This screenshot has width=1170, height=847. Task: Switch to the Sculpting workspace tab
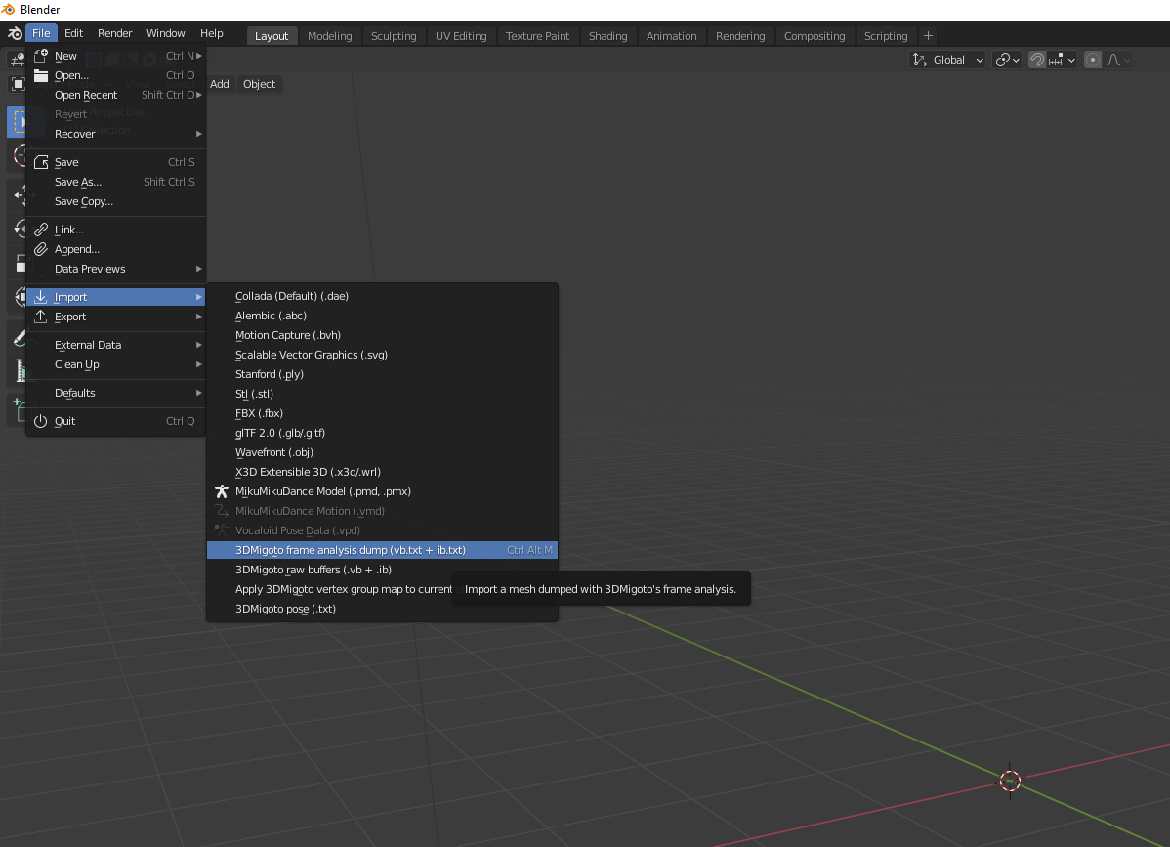coord(394,36)
